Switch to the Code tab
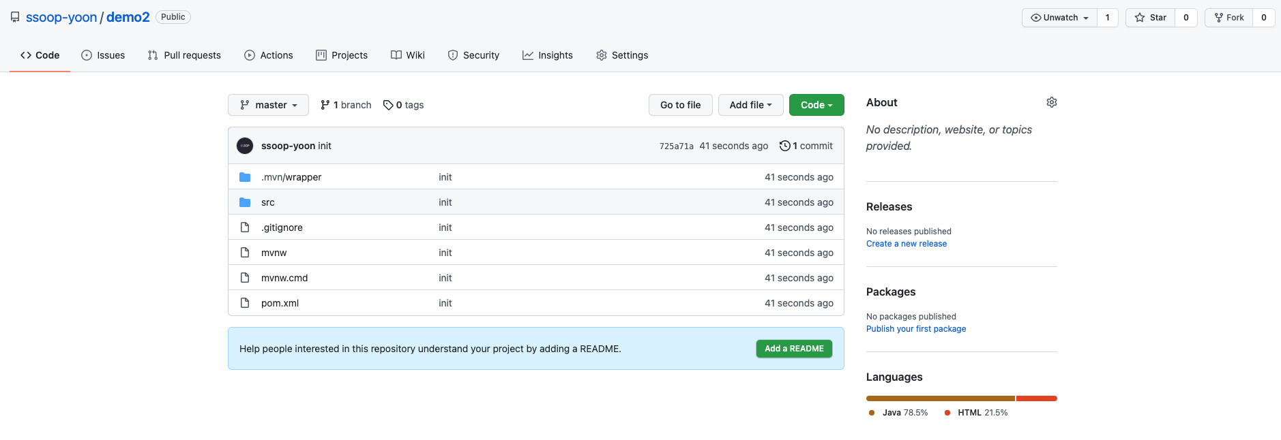The height and width of the screenshot is (440, 1281). coord(40,55)
